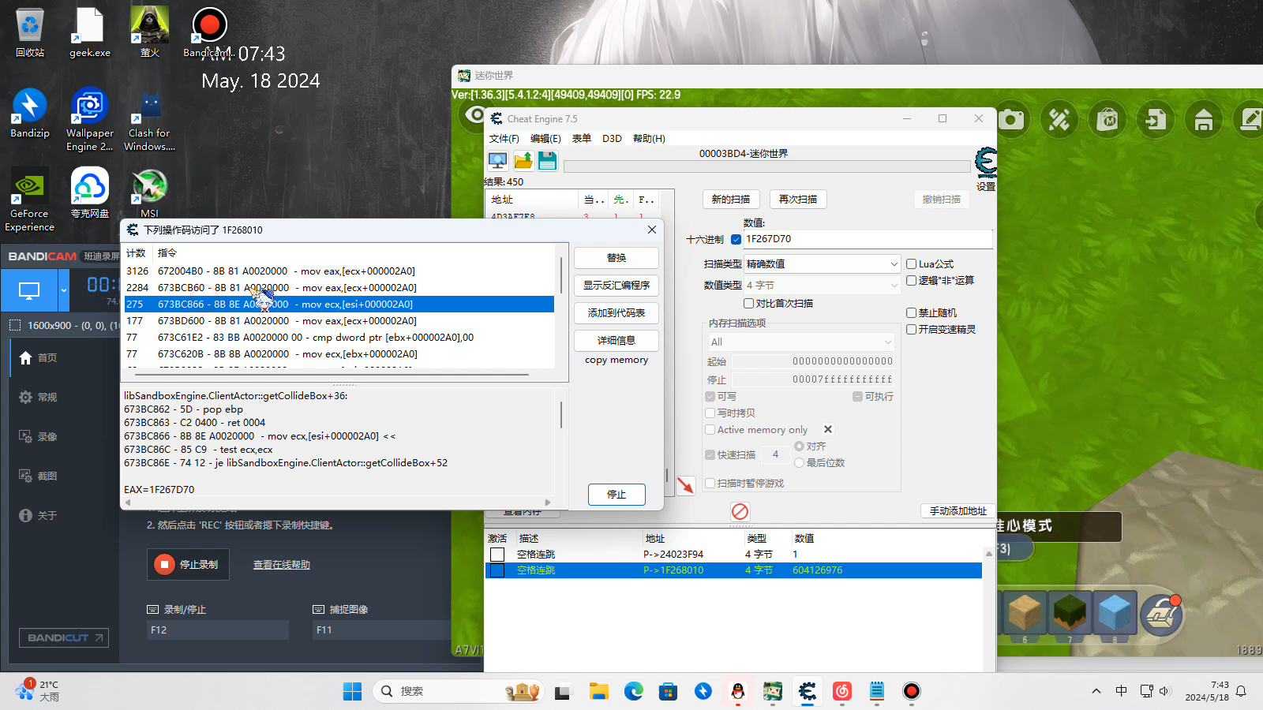The height and width of the screenshot is (710, 1263).
Task: Open the 编辑(E) menu in Cheat Engine
Action: click(x=545, y=139)
